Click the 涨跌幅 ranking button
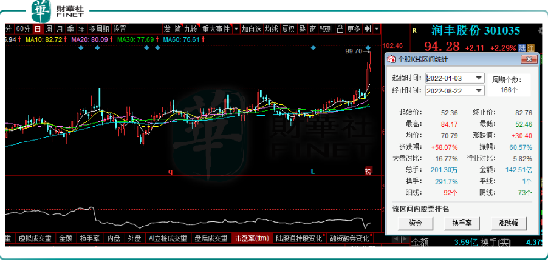 pos(510,223)
